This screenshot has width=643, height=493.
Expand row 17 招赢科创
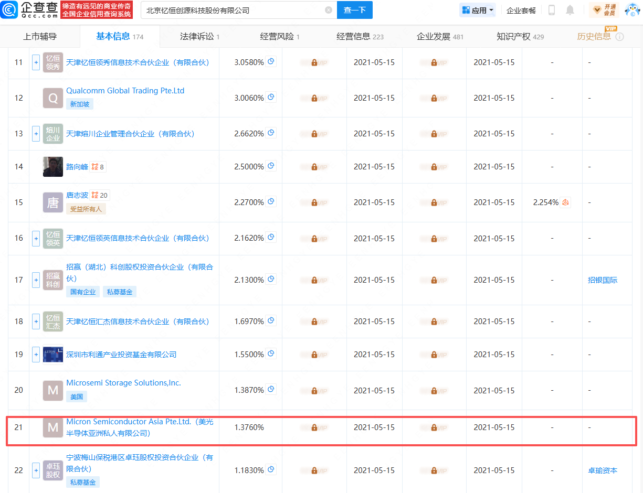36,280
